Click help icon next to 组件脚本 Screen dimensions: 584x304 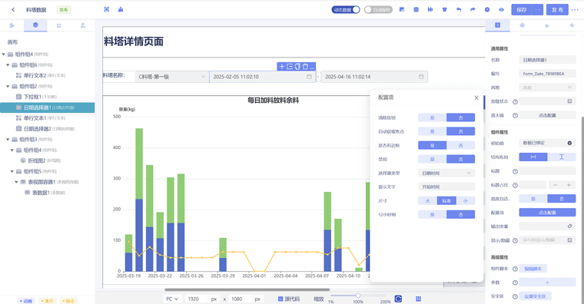tap(515, 269)
